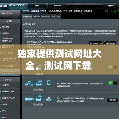Toggle the 云端硬盘 ON switch

113,67
